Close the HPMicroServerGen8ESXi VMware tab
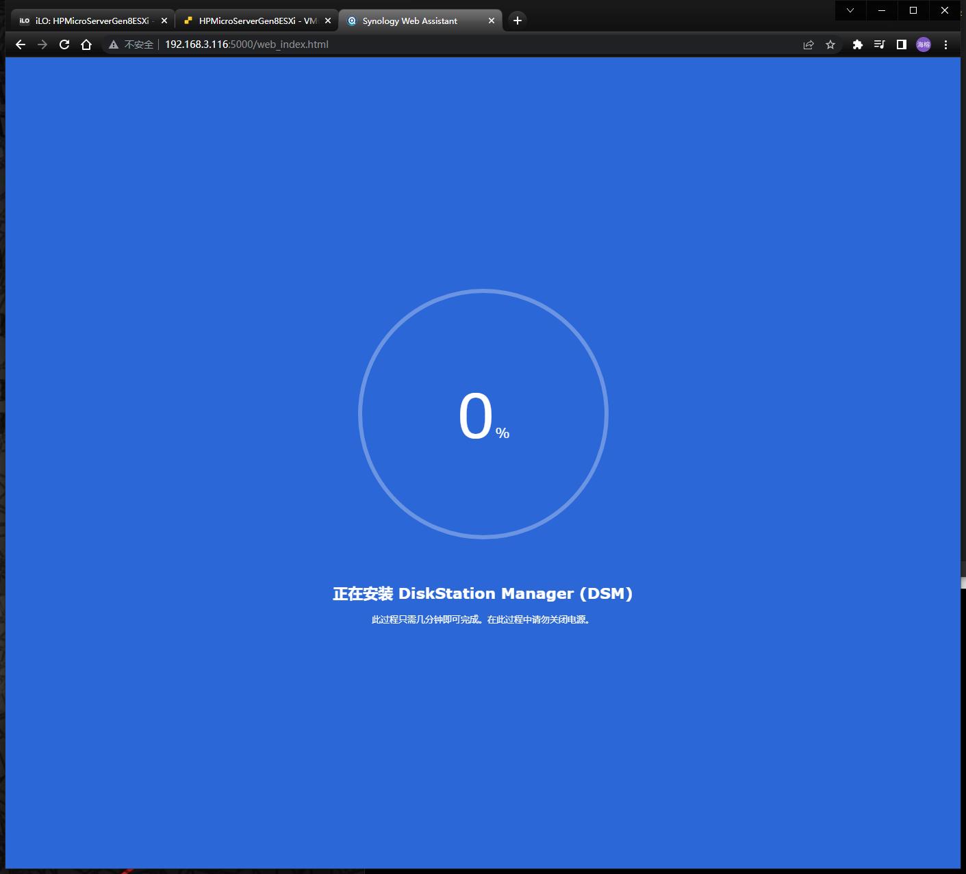966x874 pixels. click(x=328, y=21)
